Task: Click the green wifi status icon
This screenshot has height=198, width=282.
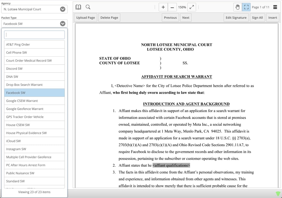Action: (x=278, y=194)
